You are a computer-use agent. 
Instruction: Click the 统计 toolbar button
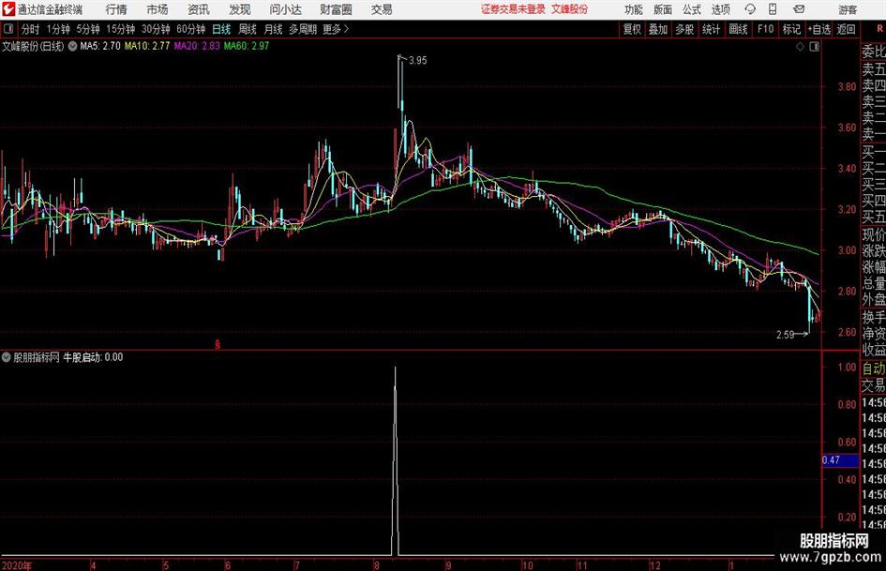(x=712, y=29)
